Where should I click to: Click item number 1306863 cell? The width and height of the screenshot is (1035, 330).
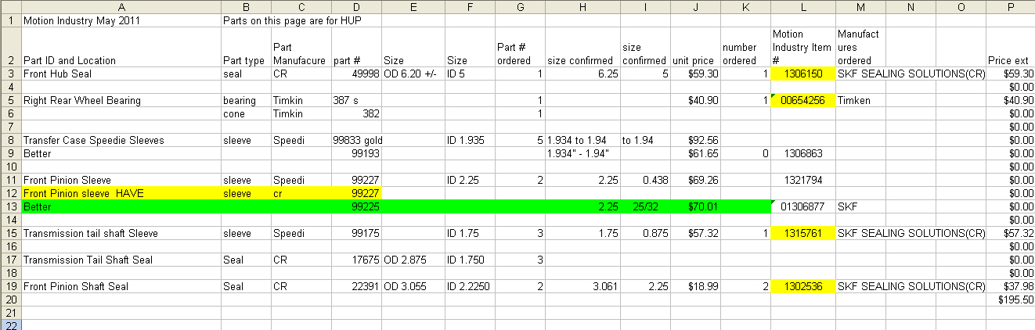click(x=802, y=153)
